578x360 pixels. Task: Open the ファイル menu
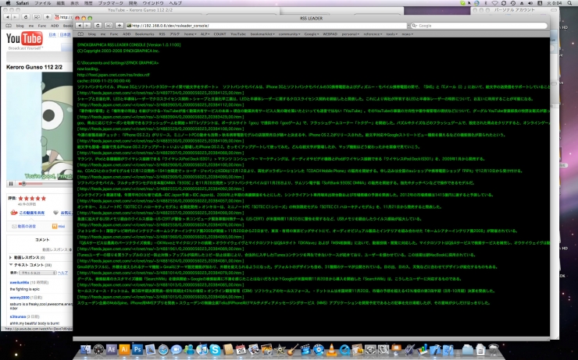point(43,3)
